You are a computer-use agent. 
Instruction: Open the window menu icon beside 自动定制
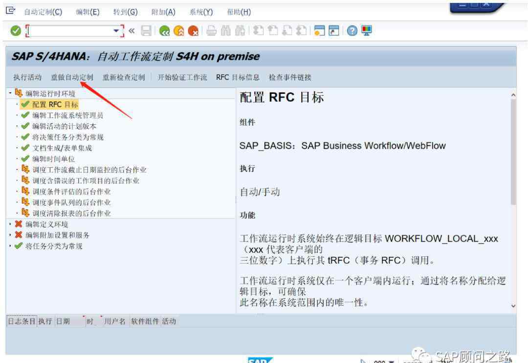point(10,11)
